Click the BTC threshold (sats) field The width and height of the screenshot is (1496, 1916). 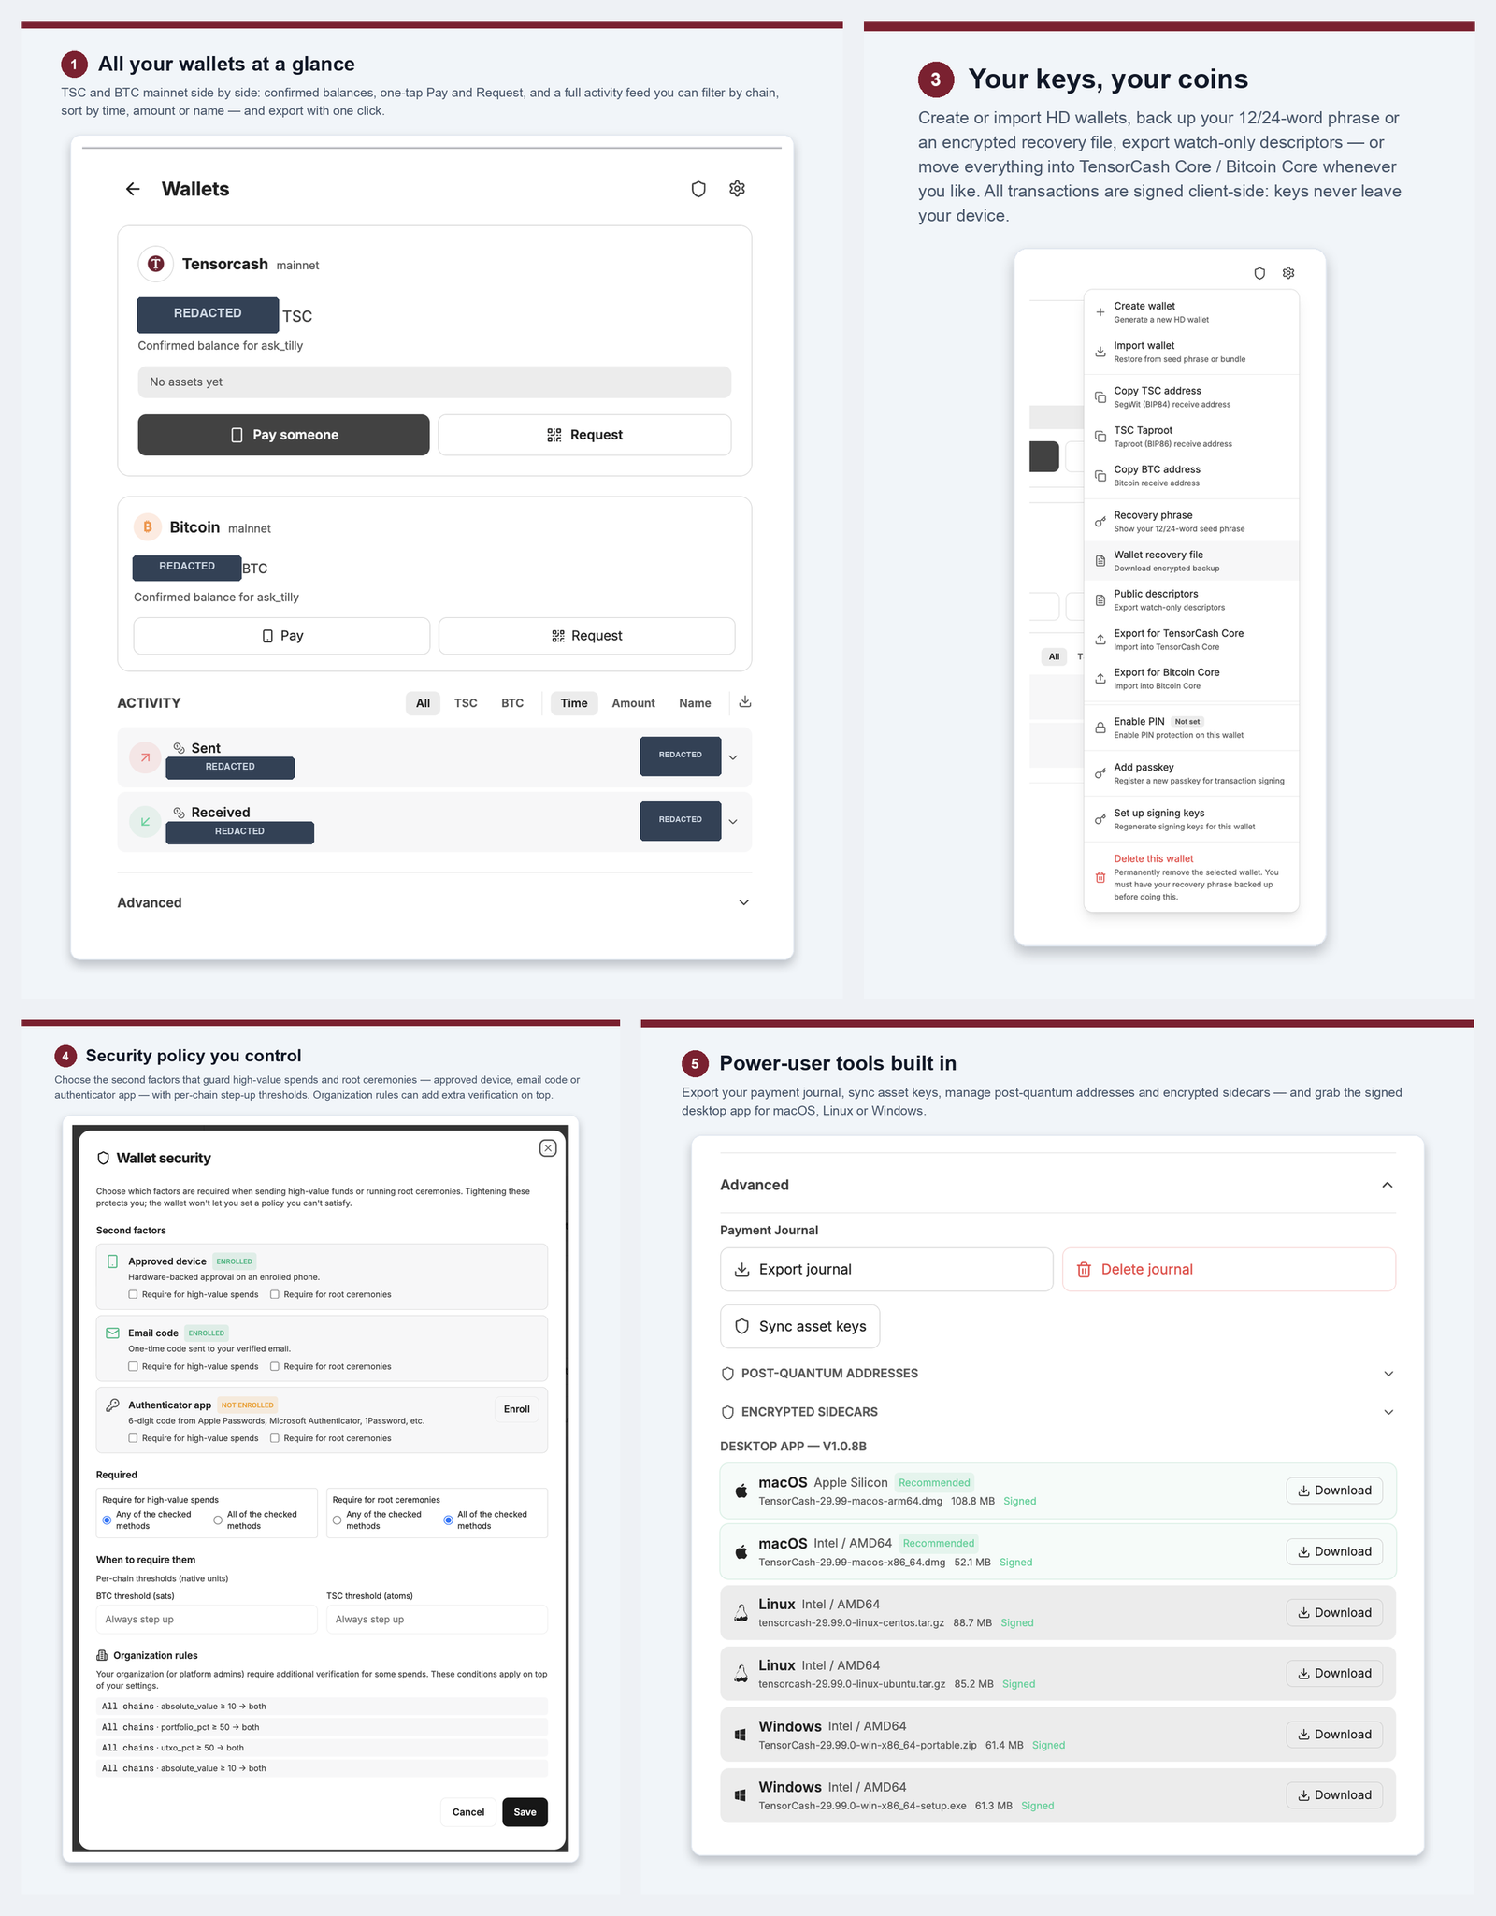click(207, 1620)
